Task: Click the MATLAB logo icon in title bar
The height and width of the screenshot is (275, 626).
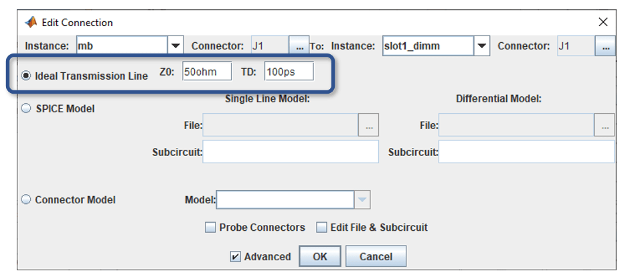Action: pos(31,22)
